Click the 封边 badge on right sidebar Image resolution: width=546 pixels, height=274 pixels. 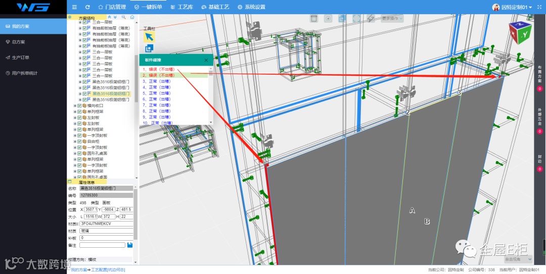tap(540, 169)
